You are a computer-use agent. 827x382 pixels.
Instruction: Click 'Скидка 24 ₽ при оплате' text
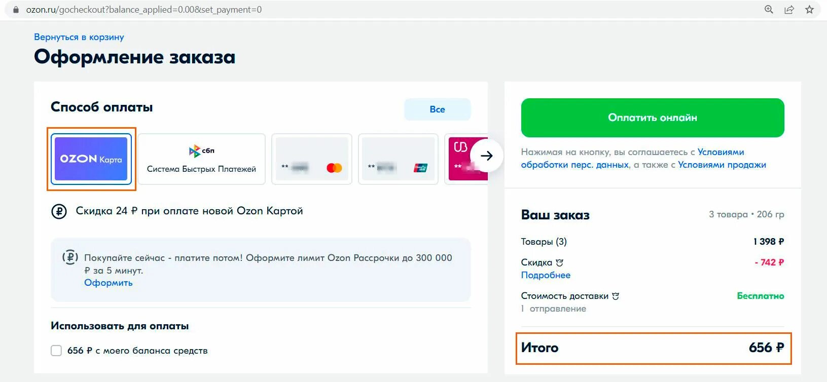189,211
